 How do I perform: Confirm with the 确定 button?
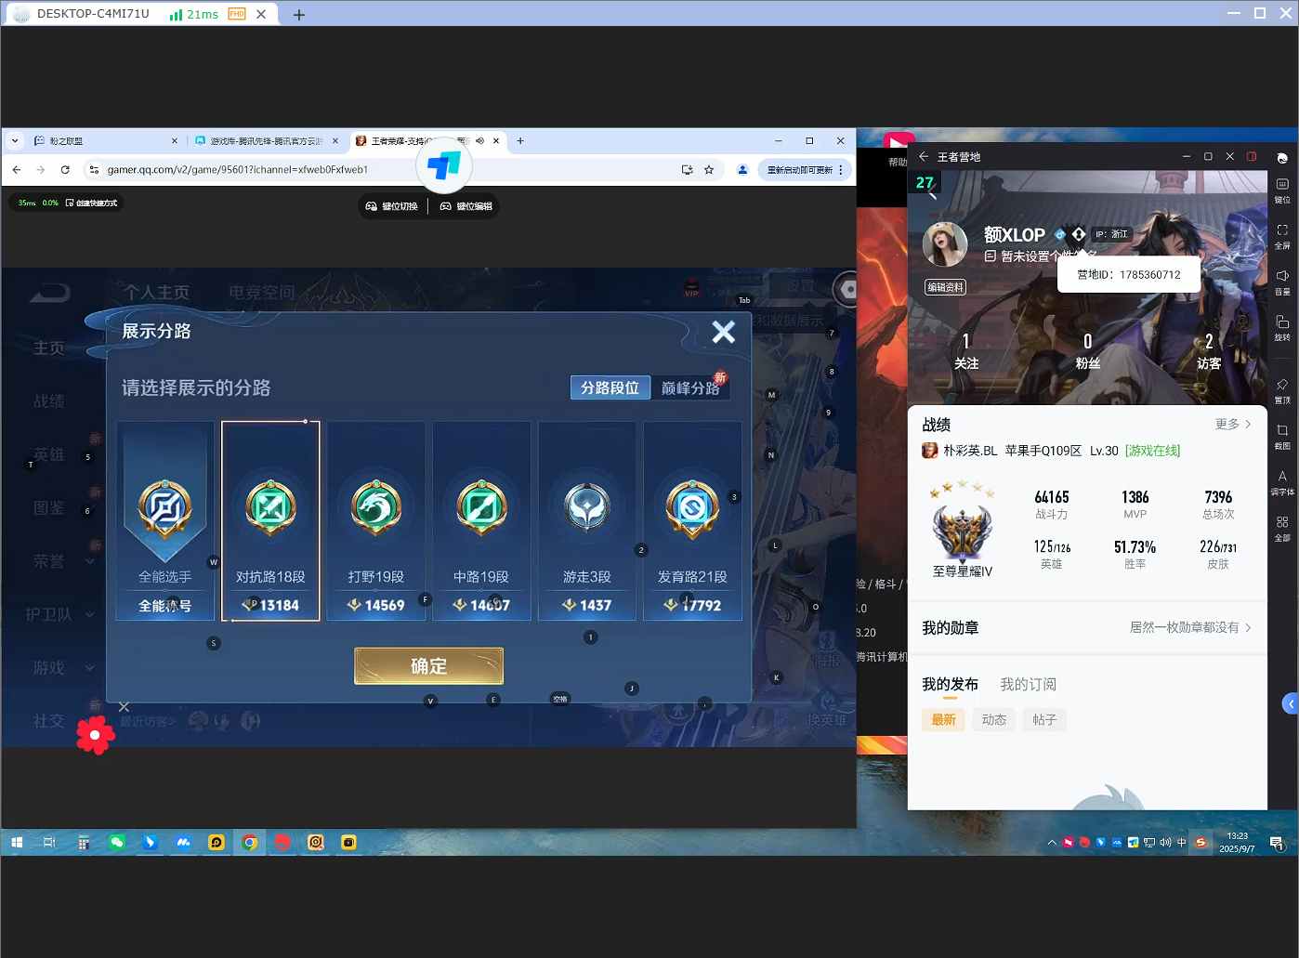428,666
